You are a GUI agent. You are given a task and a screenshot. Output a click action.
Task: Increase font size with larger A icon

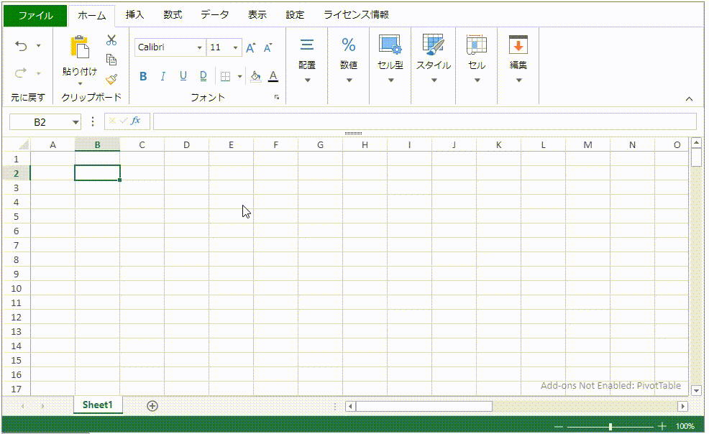pos(250,48)
